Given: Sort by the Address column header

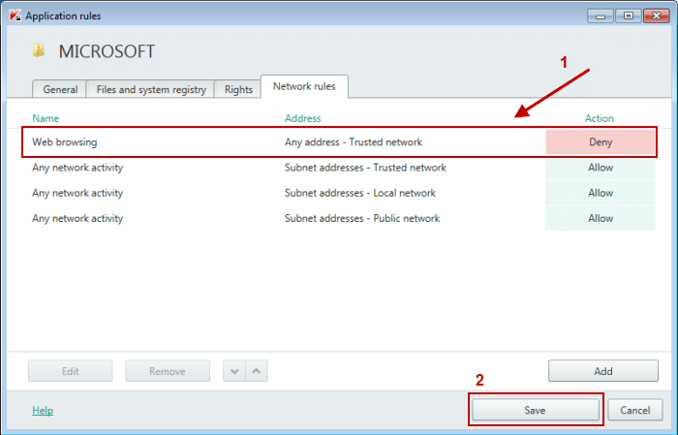Looking at the screenshot, I should coord(302,118).
